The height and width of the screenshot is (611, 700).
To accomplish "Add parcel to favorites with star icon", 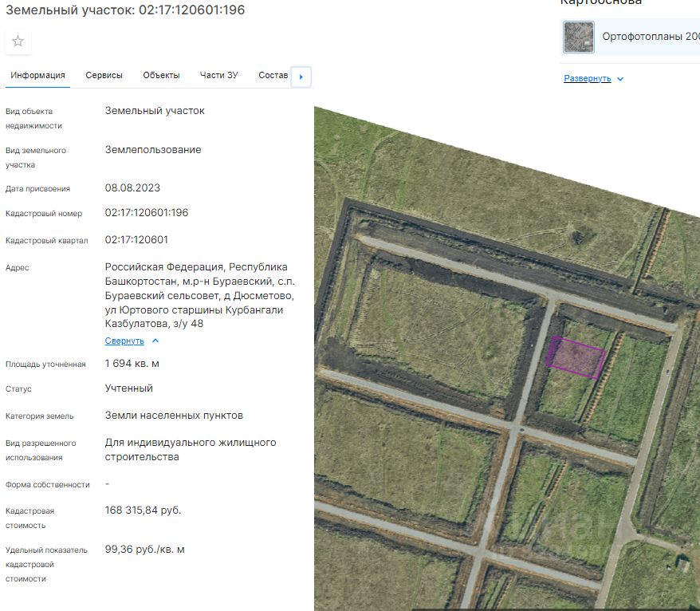I will click(18, 41).
